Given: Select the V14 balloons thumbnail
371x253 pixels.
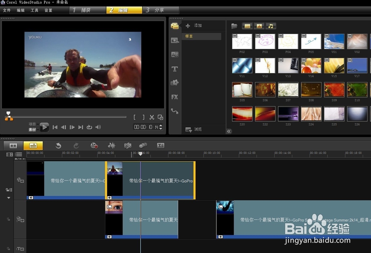Looking at the screenshot, I should point(311,66).
